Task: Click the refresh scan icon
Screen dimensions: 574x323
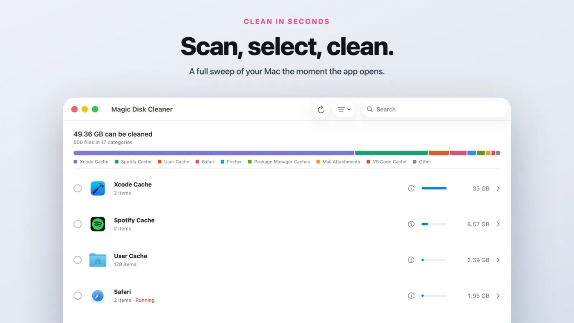Action: [x=321, y=109]
